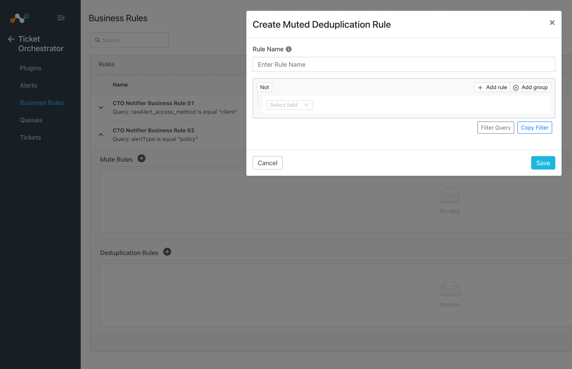Image resolution: width=572 pixels, height=369 pixels.
Task: Collapse CTO Notifier Business Rule 02 row
Action: 101,135
